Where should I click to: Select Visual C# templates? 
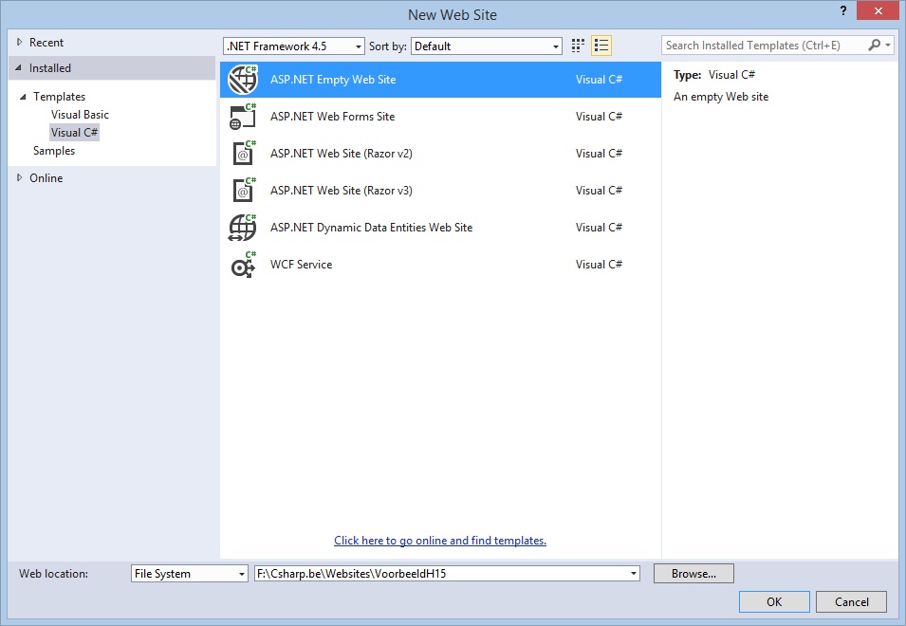pos(75,132)
